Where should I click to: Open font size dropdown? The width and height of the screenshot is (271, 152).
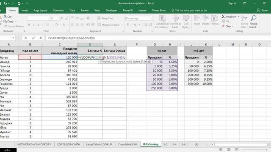(58, 18)
